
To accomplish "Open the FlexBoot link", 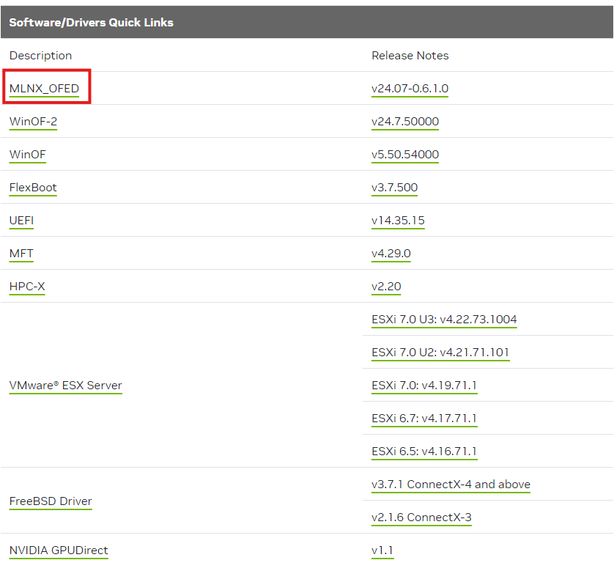I will point(33,188).
